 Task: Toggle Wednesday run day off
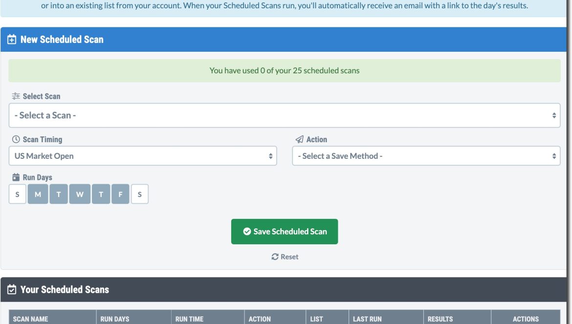click(80, 194)
